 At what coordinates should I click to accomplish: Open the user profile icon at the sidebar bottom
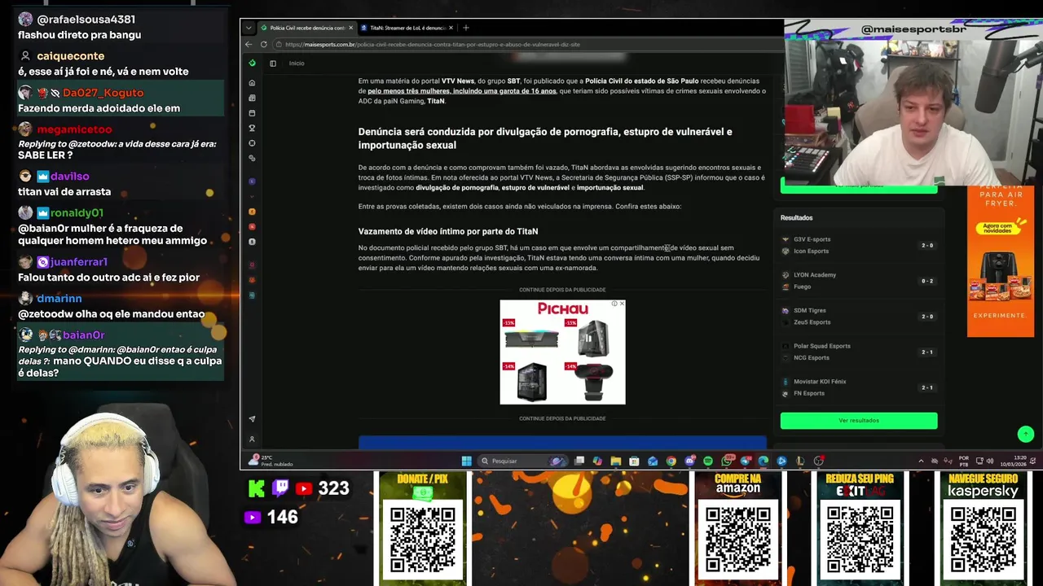tap(252, 439)
